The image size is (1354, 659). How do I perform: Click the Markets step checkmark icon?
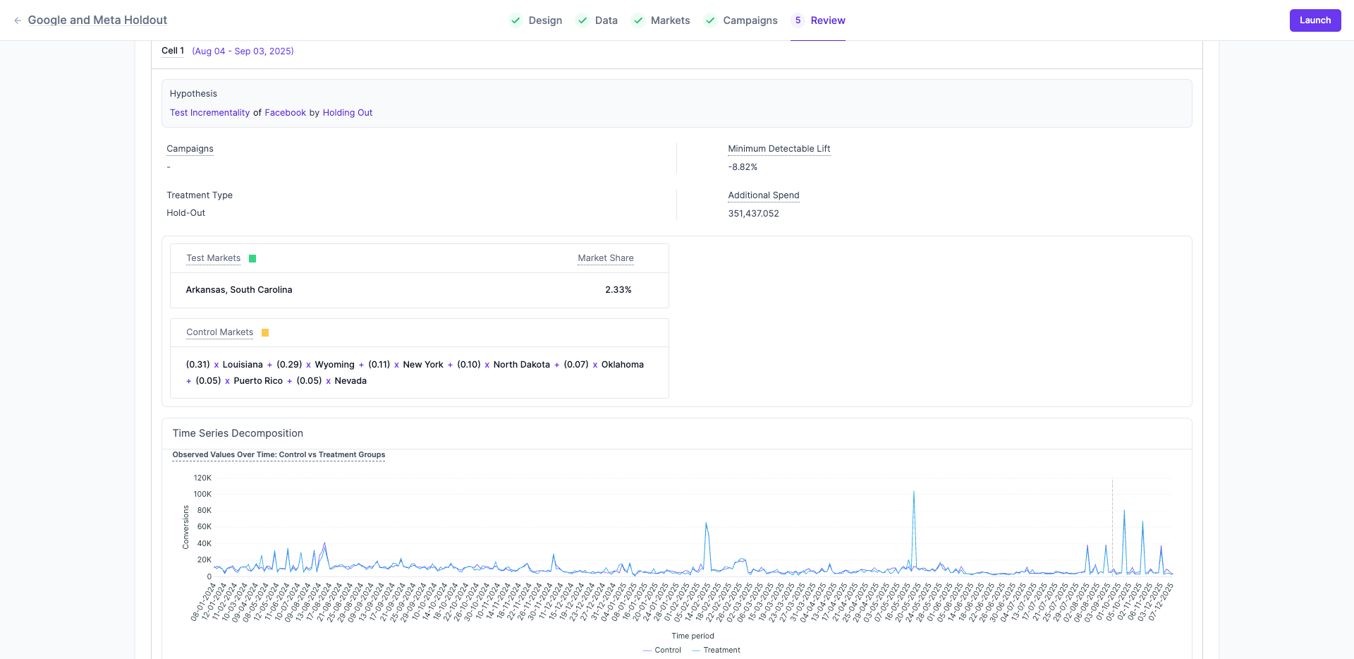(638, 20)
